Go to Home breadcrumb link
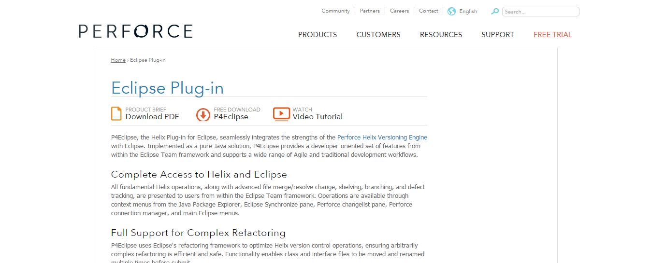 [x=118, y=60]
